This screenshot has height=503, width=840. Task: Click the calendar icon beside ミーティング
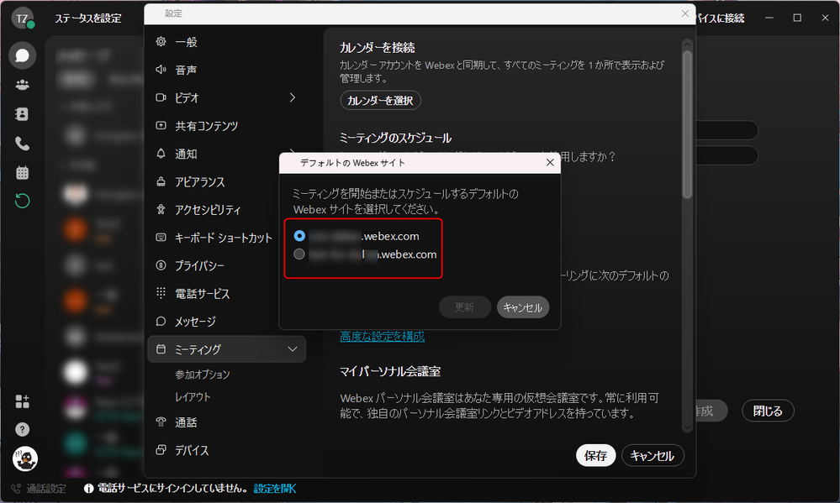coord(161,348)
